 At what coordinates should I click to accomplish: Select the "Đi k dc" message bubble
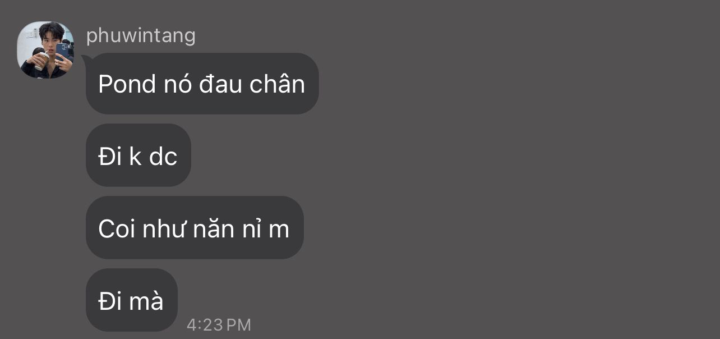[138, 155]
